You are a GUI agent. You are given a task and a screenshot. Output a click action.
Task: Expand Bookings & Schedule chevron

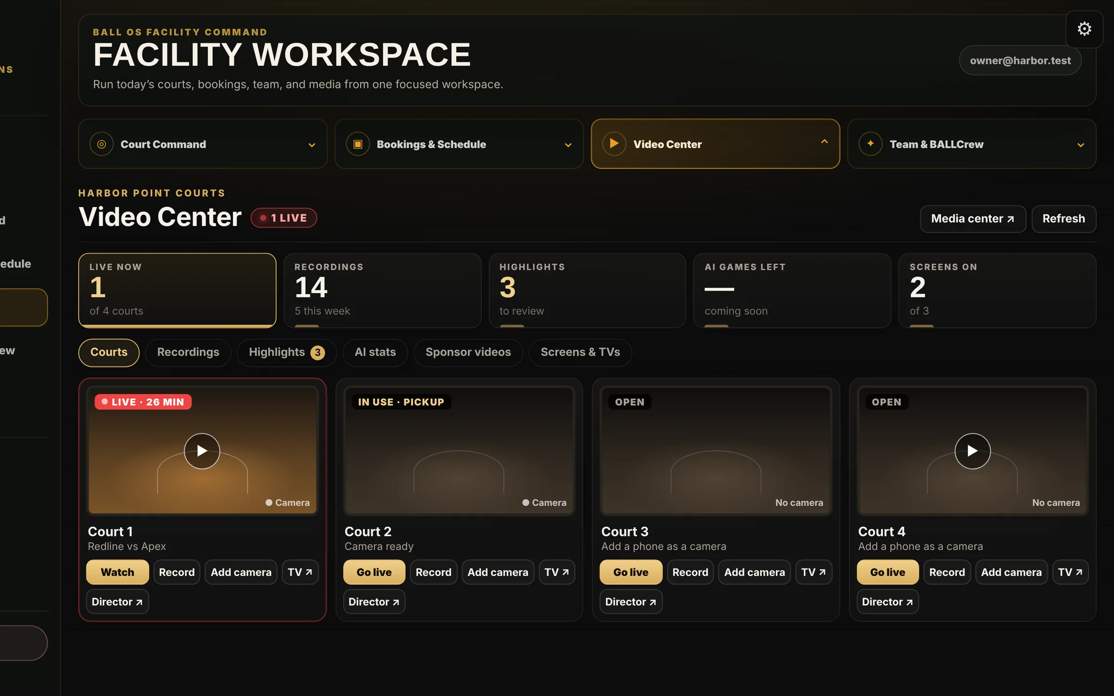click(x=568, y=145)
